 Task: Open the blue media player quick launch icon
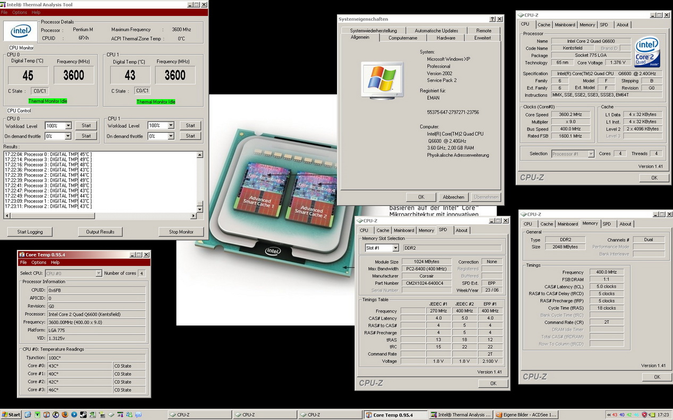[x=74, y=415]
